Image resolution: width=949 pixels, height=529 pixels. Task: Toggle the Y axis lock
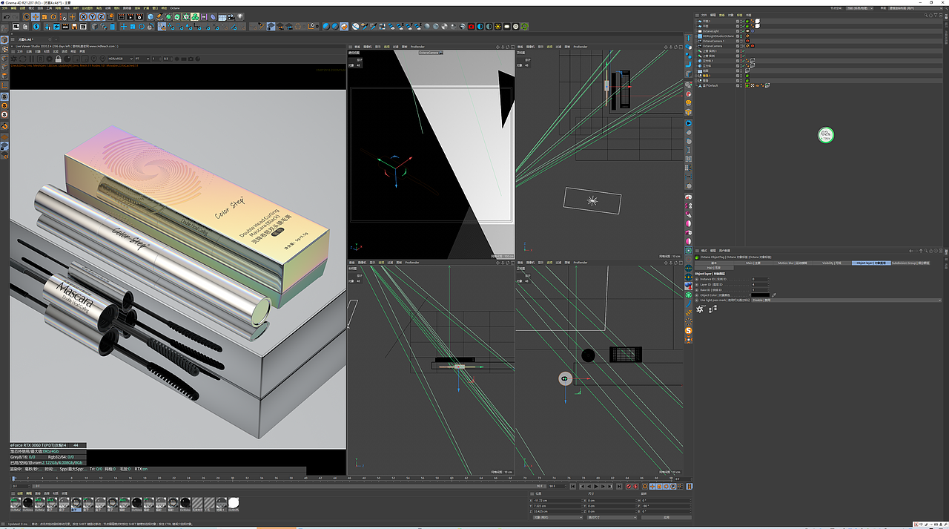pyautogui.click(x=93, y=16)
